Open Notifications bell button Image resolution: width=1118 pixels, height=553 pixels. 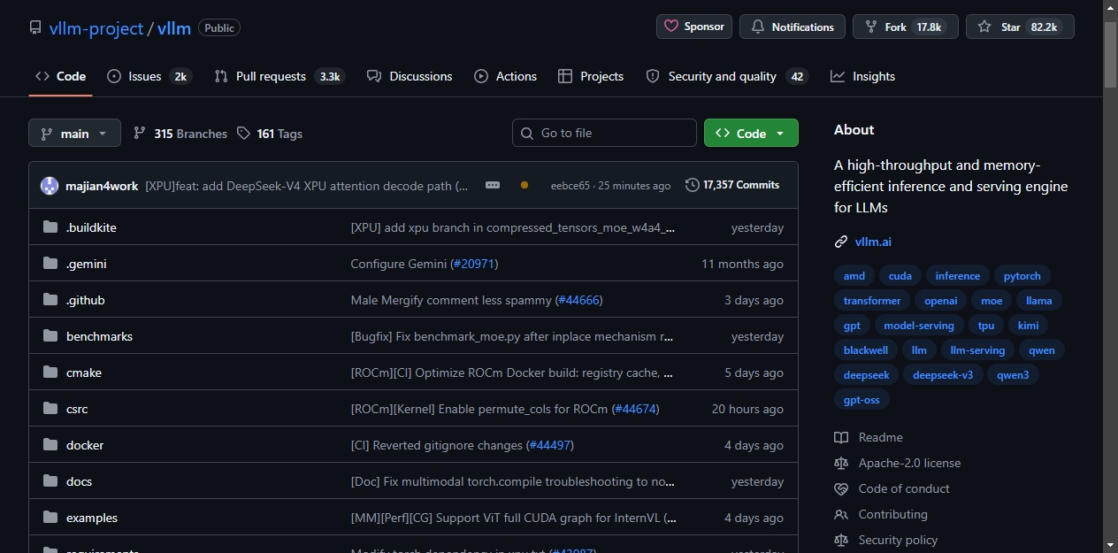tap(793, 27)
